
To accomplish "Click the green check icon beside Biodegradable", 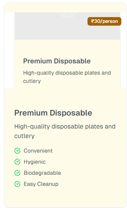I will (17, 173).
